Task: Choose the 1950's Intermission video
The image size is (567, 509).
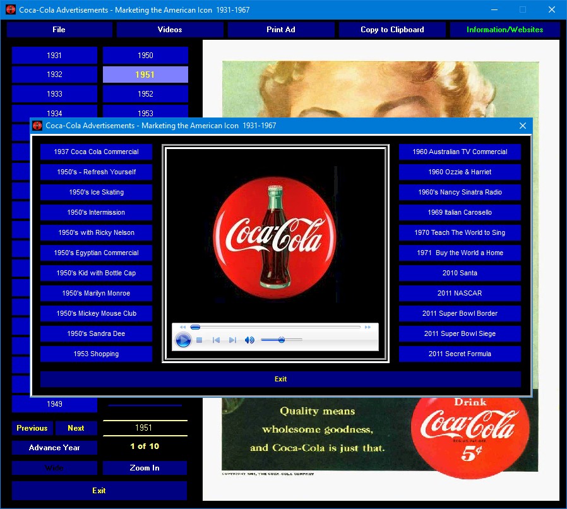Action: 96,213
